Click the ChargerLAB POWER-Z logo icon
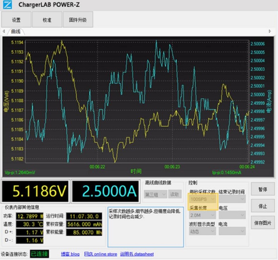 [7, 5]
